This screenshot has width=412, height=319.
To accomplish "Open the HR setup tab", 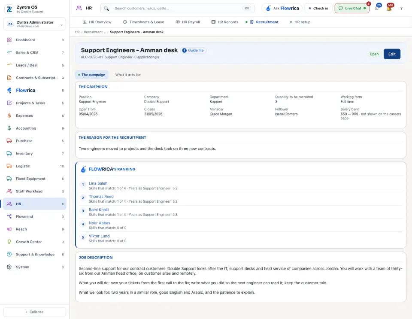I will point(300,22).
